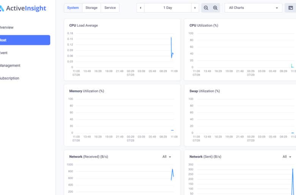
Task: Click the CPU Load Average chart title
Action: 83,25
